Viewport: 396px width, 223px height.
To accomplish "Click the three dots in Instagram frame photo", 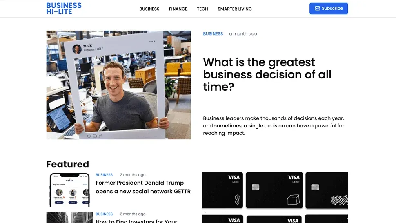I will pos(152,41).
